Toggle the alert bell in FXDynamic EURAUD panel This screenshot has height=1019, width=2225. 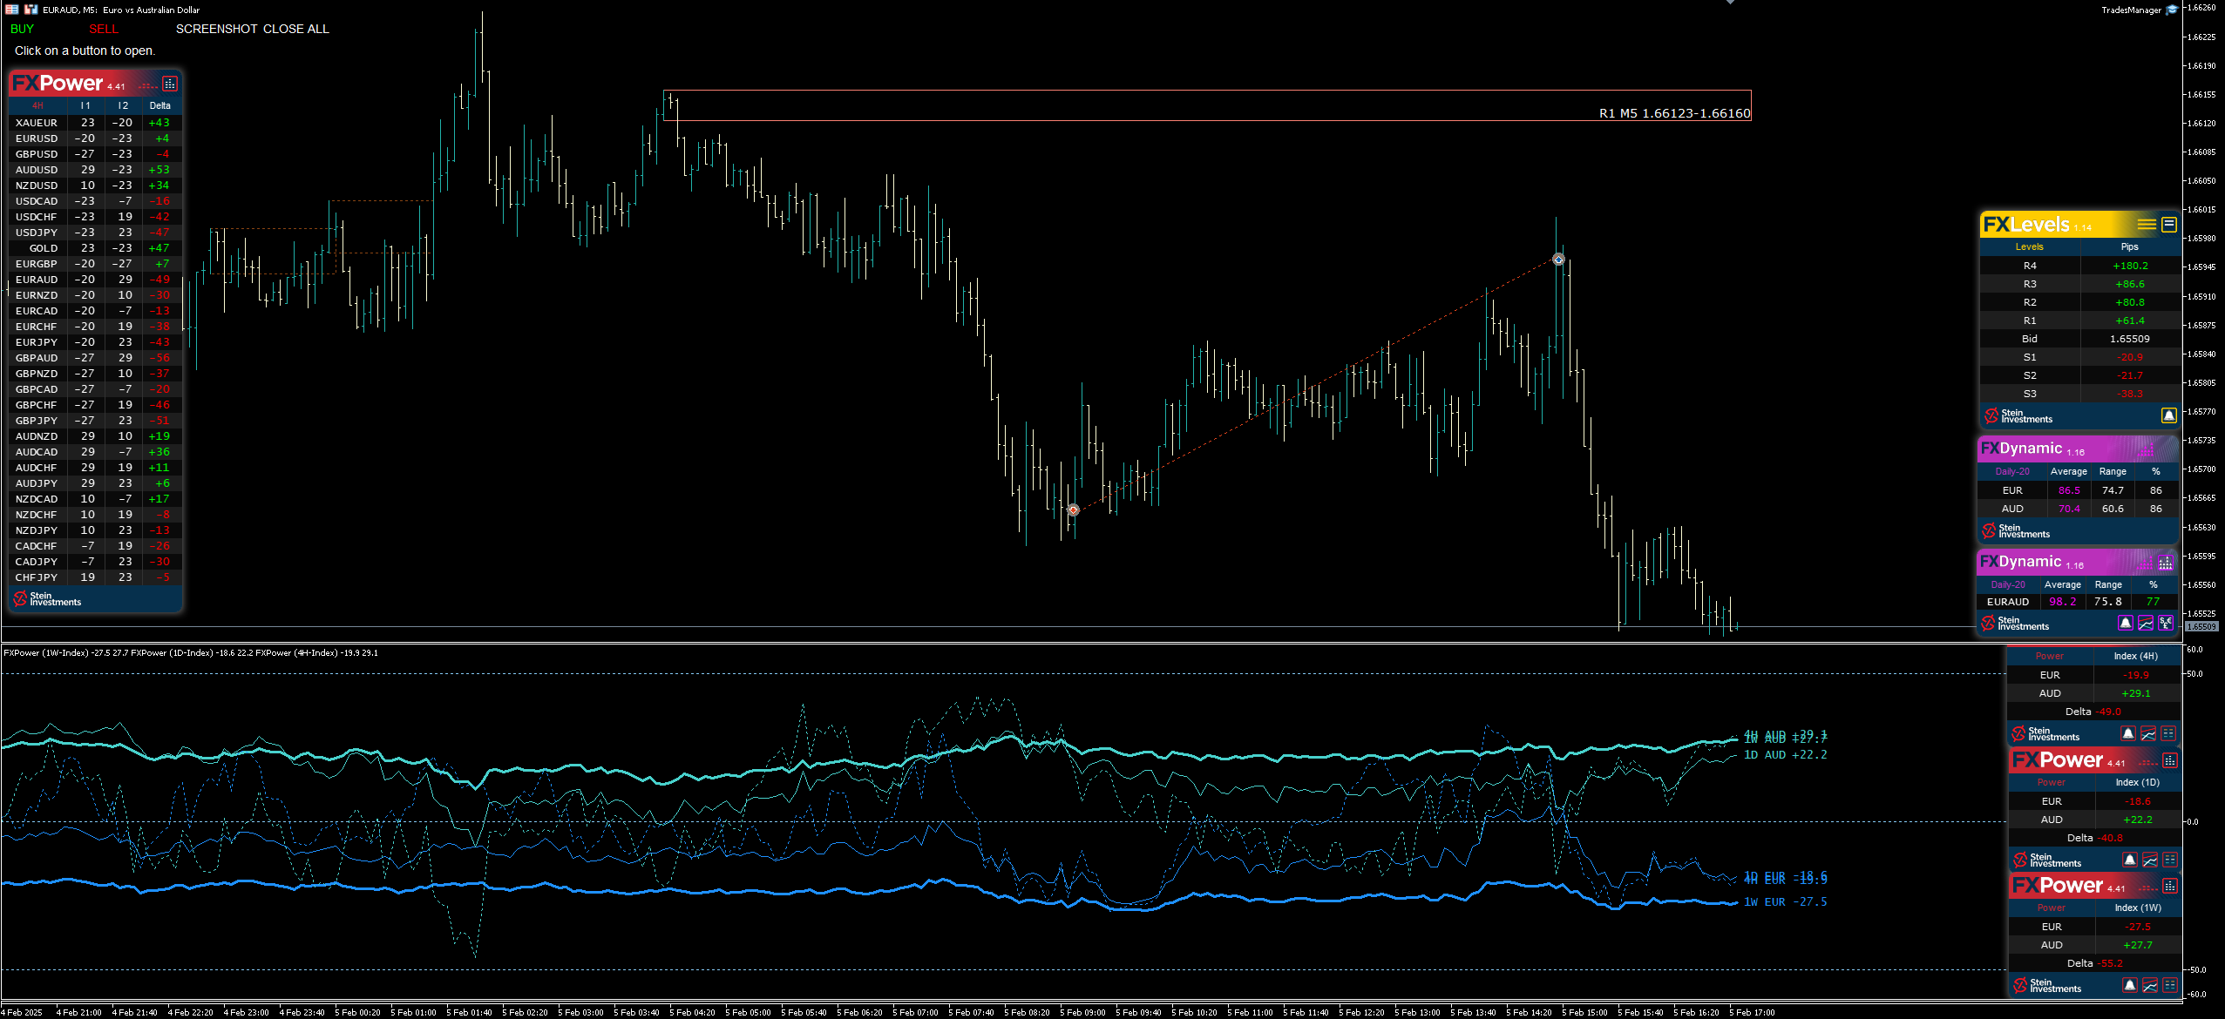pyautogui.click(x=2126, y=623)
